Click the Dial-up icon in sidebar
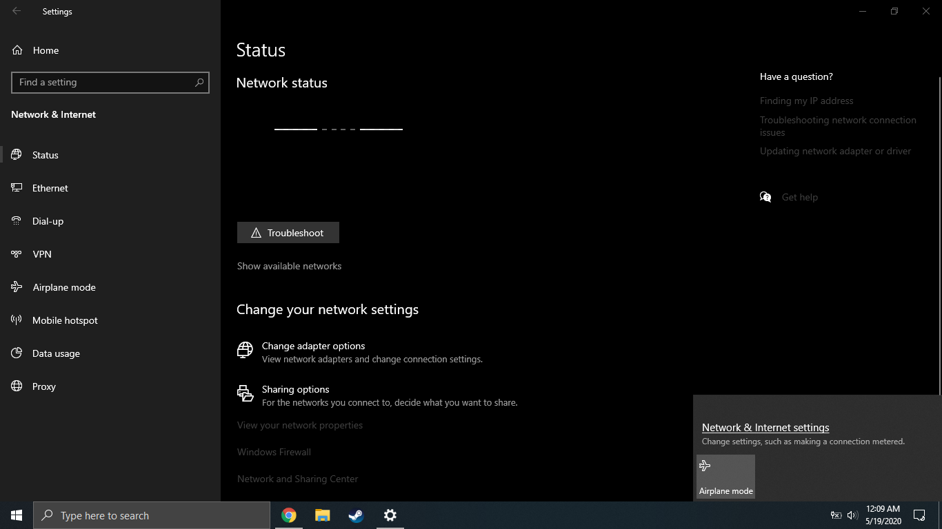 (x=17, y=221)
